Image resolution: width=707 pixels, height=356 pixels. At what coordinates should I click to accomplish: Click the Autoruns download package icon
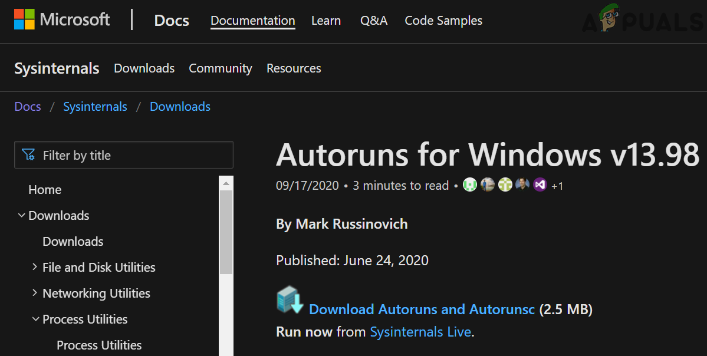290,301
